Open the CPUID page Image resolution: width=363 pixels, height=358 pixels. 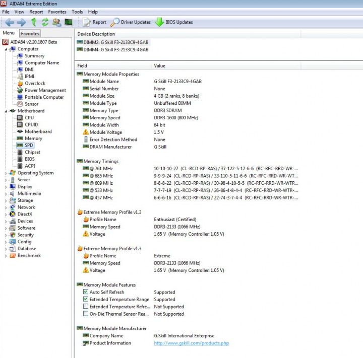[x=31, y=125]
